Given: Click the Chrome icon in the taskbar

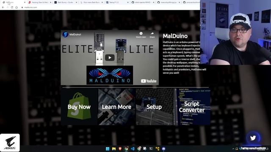Looking at the screenshot, I should point(126,149).
